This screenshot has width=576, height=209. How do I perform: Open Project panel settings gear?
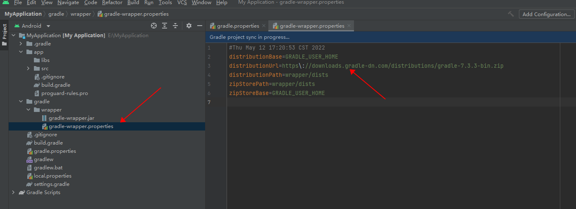pyautogui.click(x=189, y=26)
